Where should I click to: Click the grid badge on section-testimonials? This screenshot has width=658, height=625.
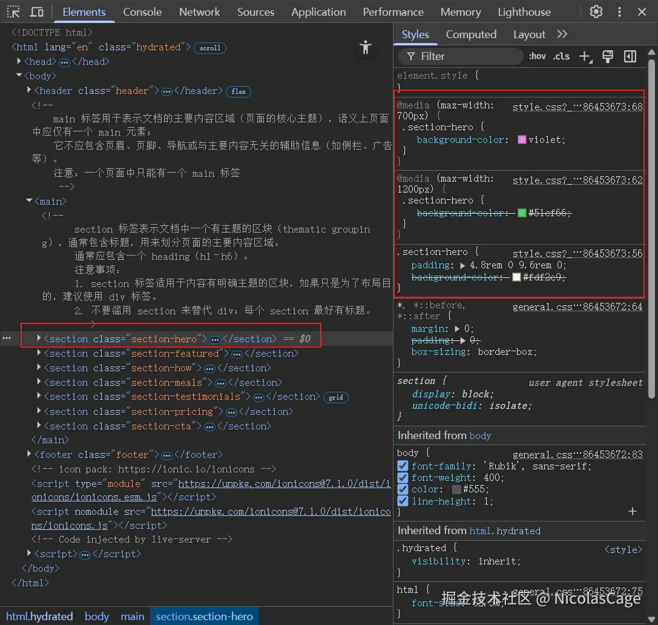336,397
